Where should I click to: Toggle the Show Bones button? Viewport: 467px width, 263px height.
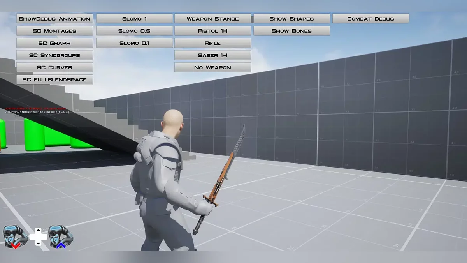click(x=292, y=31)
